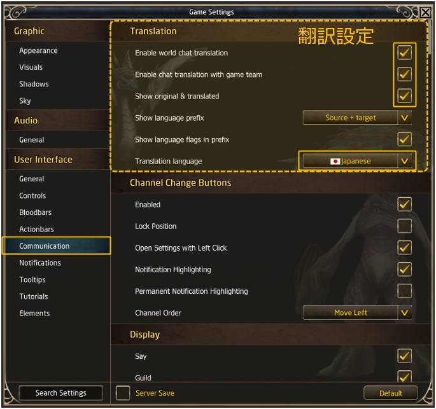
Task: Click the Search Settings button
Action: 60,393
